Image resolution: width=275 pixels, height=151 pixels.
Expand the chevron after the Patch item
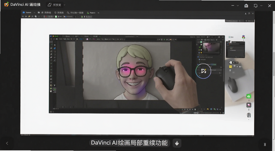click(x=98, y=13)
